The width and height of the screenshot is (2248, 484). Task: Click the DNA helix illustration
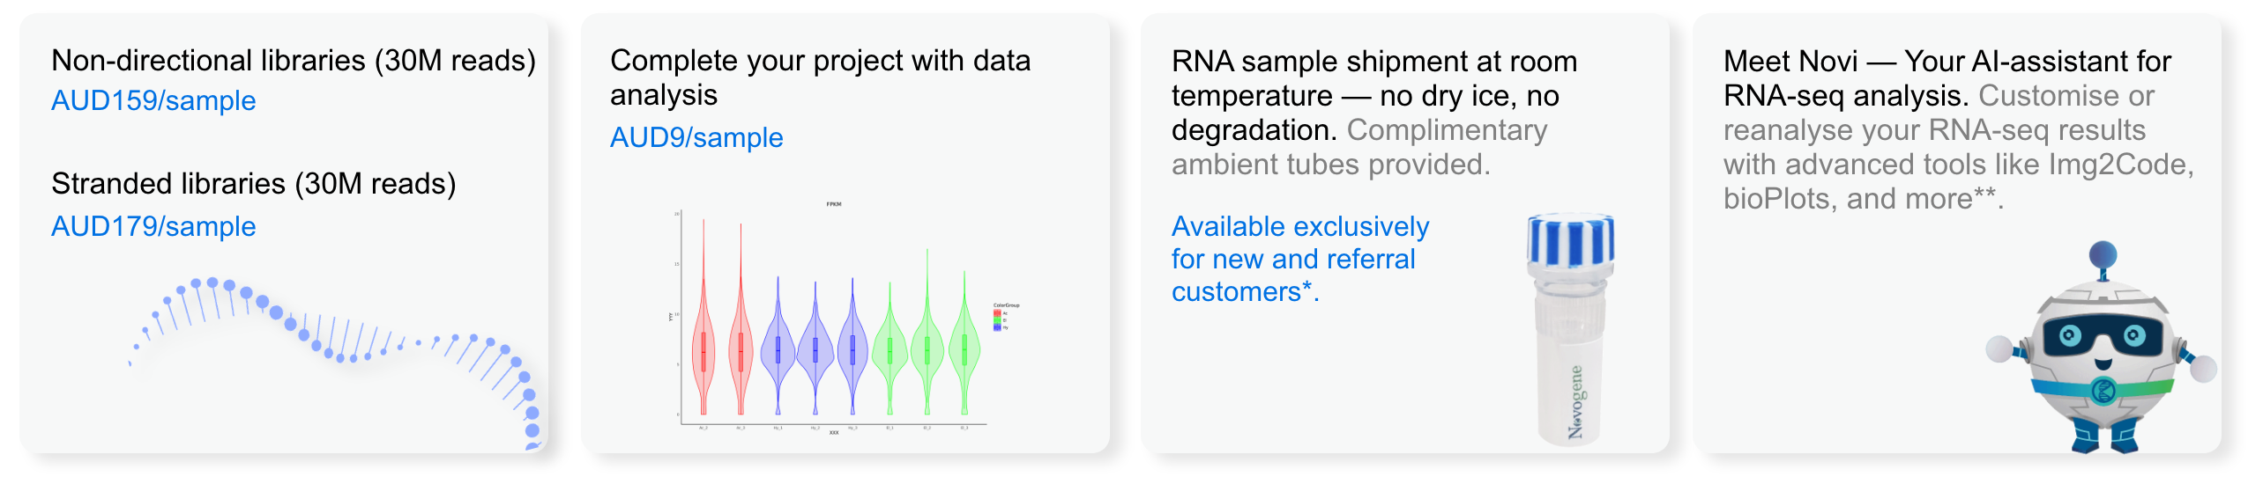pyautogui.click(x=335, y=363)
